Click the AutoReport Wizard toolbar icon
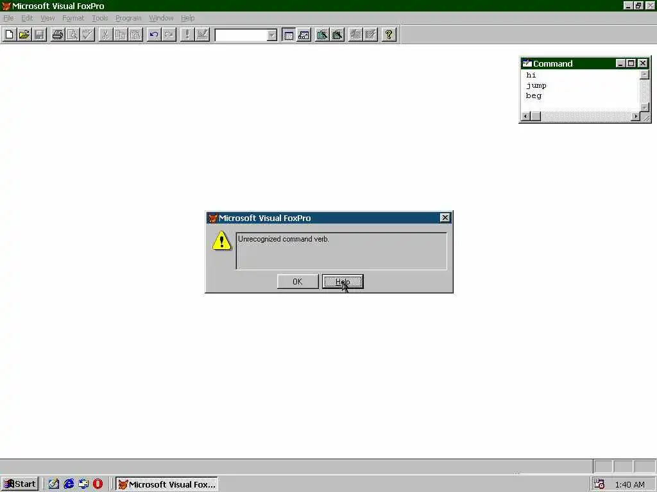Viewport: 657px width, 492px height. [370, 35]
